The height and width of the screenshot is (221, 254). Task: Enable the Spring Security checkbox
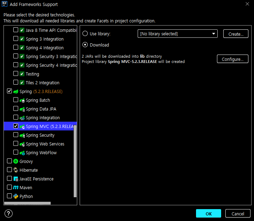coord(16,135)
